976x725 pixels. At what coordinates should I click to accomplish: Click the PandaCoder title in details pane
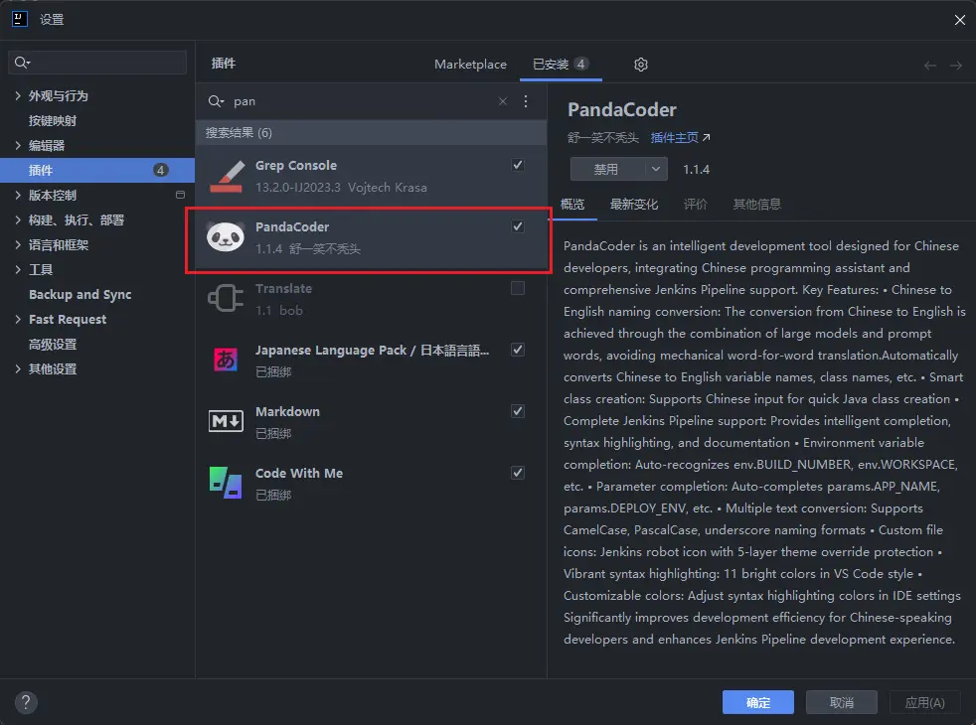tap(622, 110)
